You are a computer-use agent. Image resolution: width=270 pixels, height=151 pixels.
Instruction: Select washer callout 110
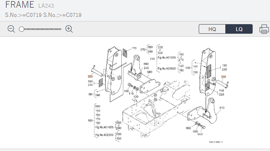click(131, 94)
